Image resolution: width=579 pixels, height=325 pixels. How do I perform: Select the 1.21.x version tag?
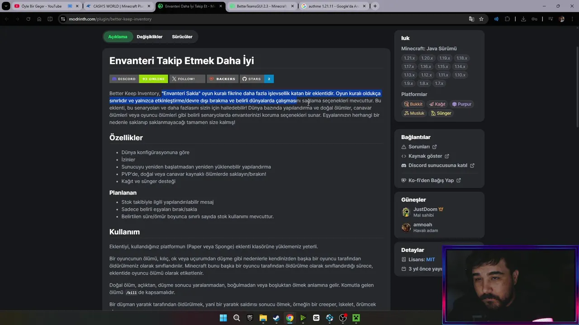[x=409, y=58]
